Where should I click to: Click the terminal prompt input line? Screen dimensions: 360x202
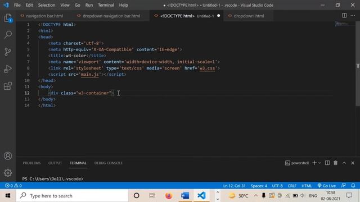pos(53,178)
